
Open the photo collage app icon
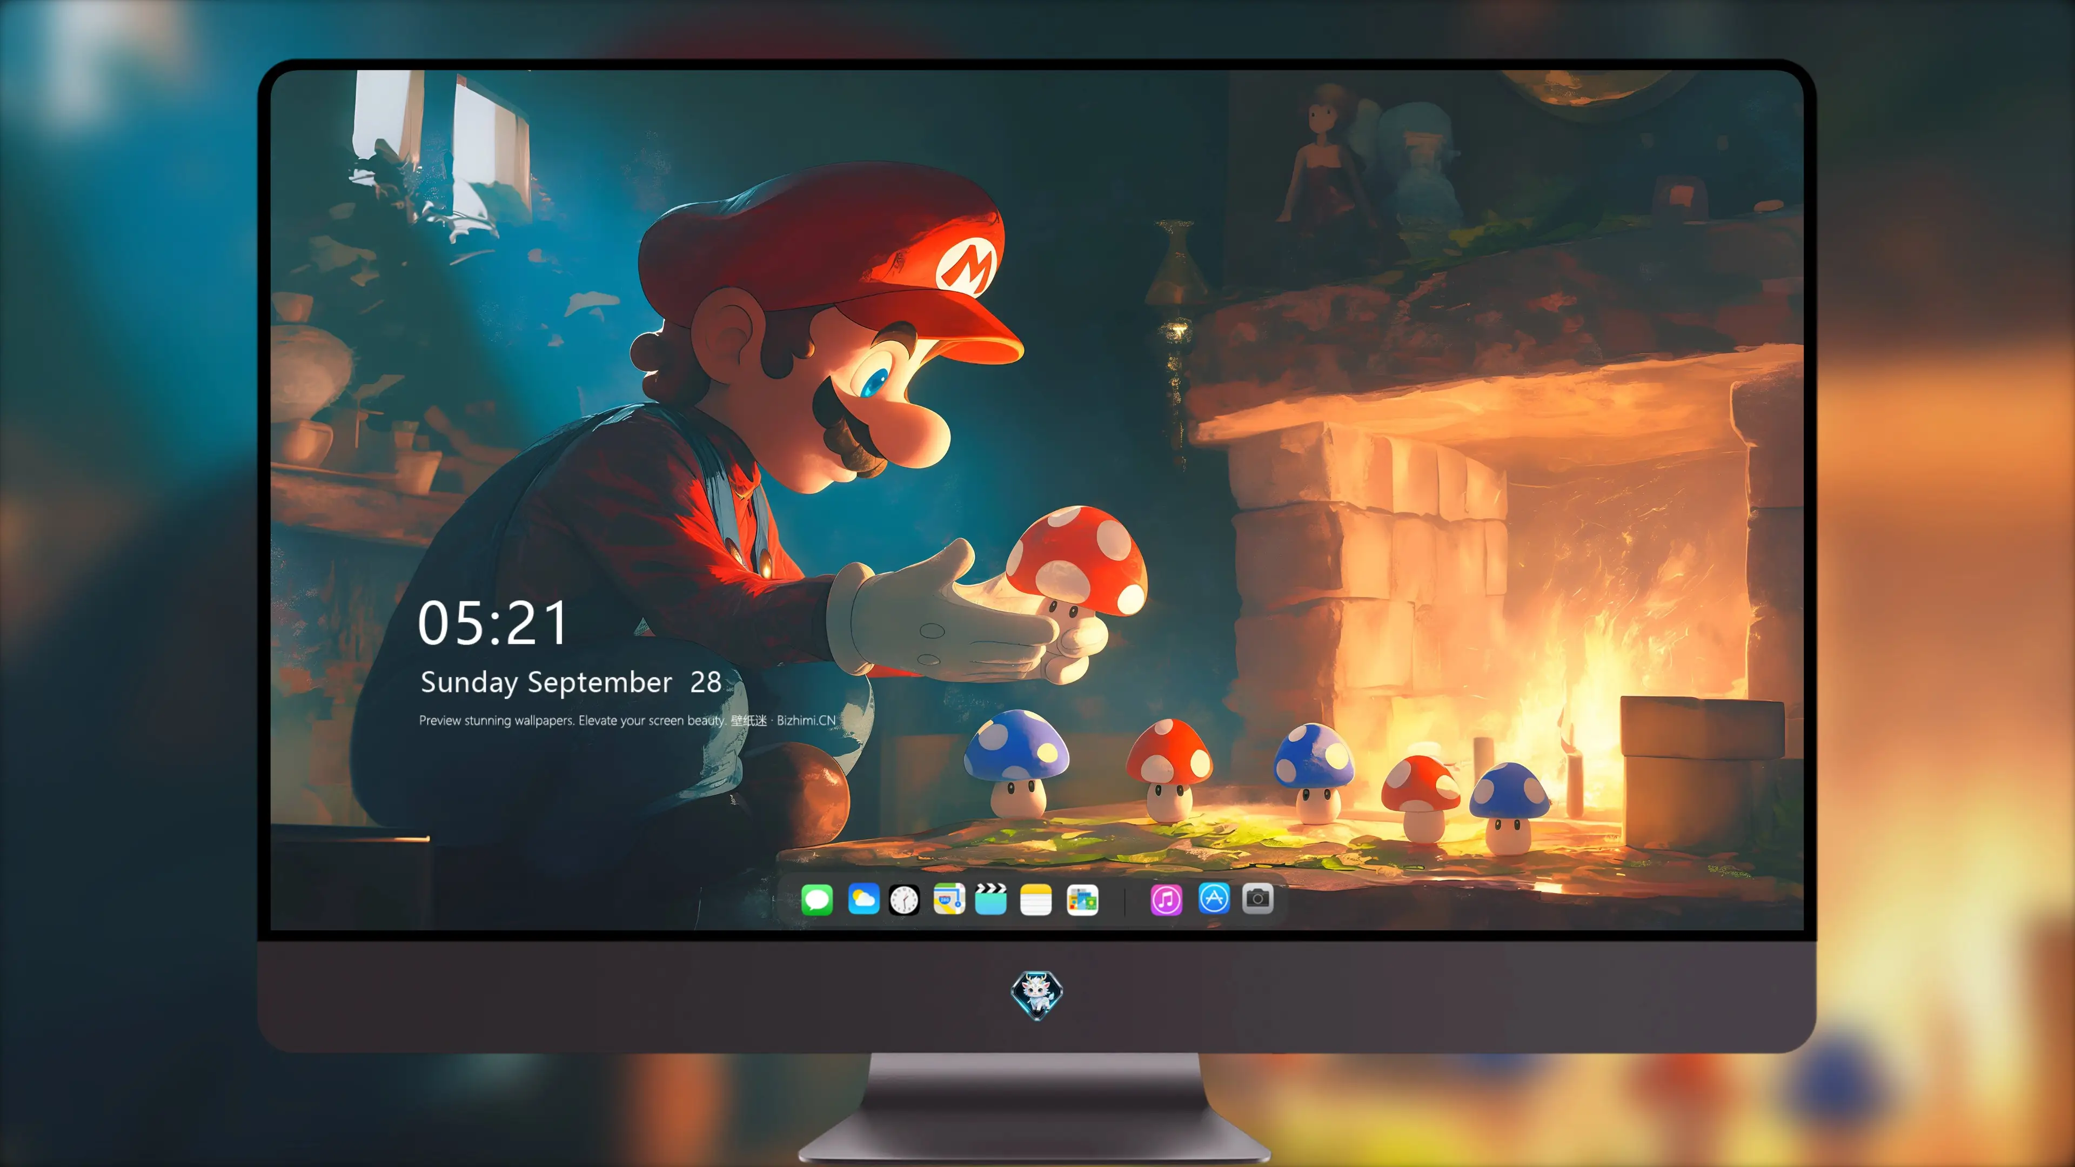(x=1082, y=900)
